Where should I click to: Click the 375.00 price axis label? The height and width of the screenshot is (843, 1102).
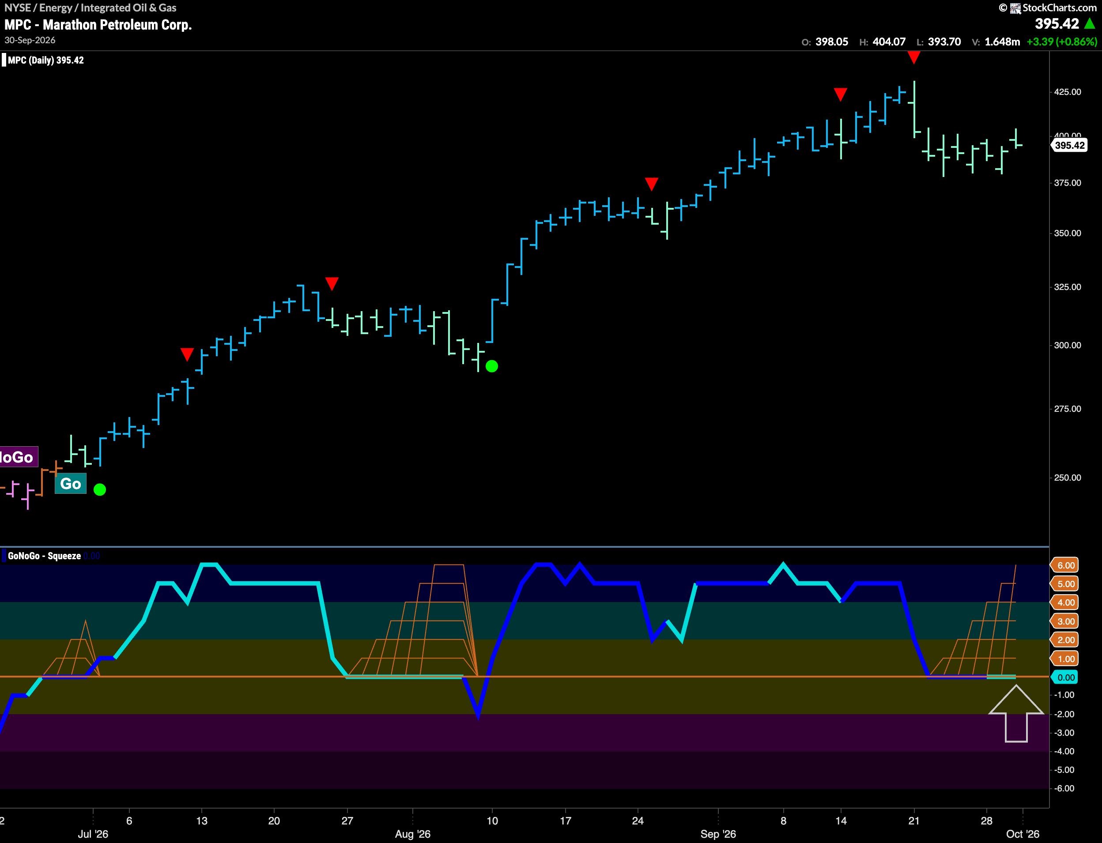pos(1068,183)
